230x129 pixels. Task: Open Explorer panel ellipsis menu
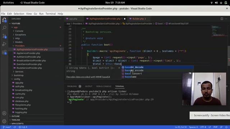(x=60, y=19)
